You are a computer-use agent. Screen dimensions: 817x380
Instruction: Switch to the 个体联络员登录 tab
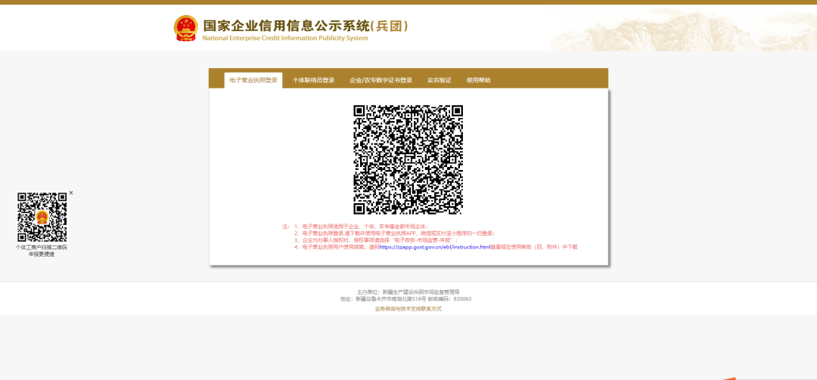pyautogui.click(x=313, y=80)
